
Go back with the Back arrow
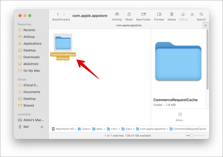coord(58,15)
